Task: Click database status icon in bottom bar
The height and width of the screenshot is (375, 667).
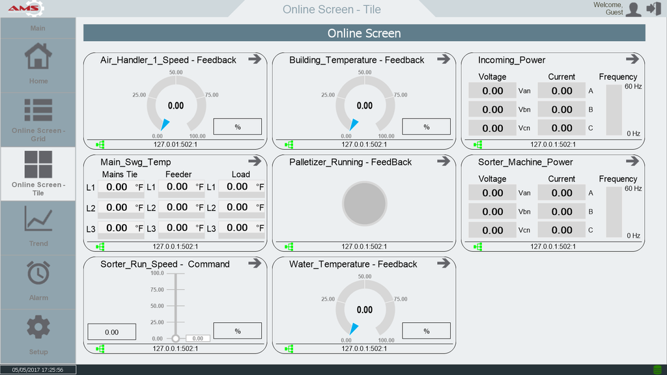Action: click(657, 370)
